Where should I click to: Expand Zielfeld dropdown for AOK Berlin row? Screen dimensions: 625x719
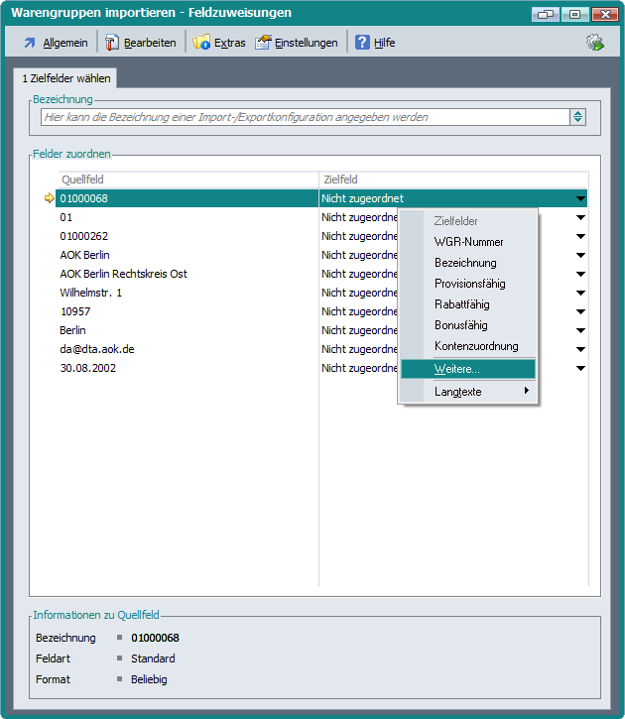(x=580, y=255)
